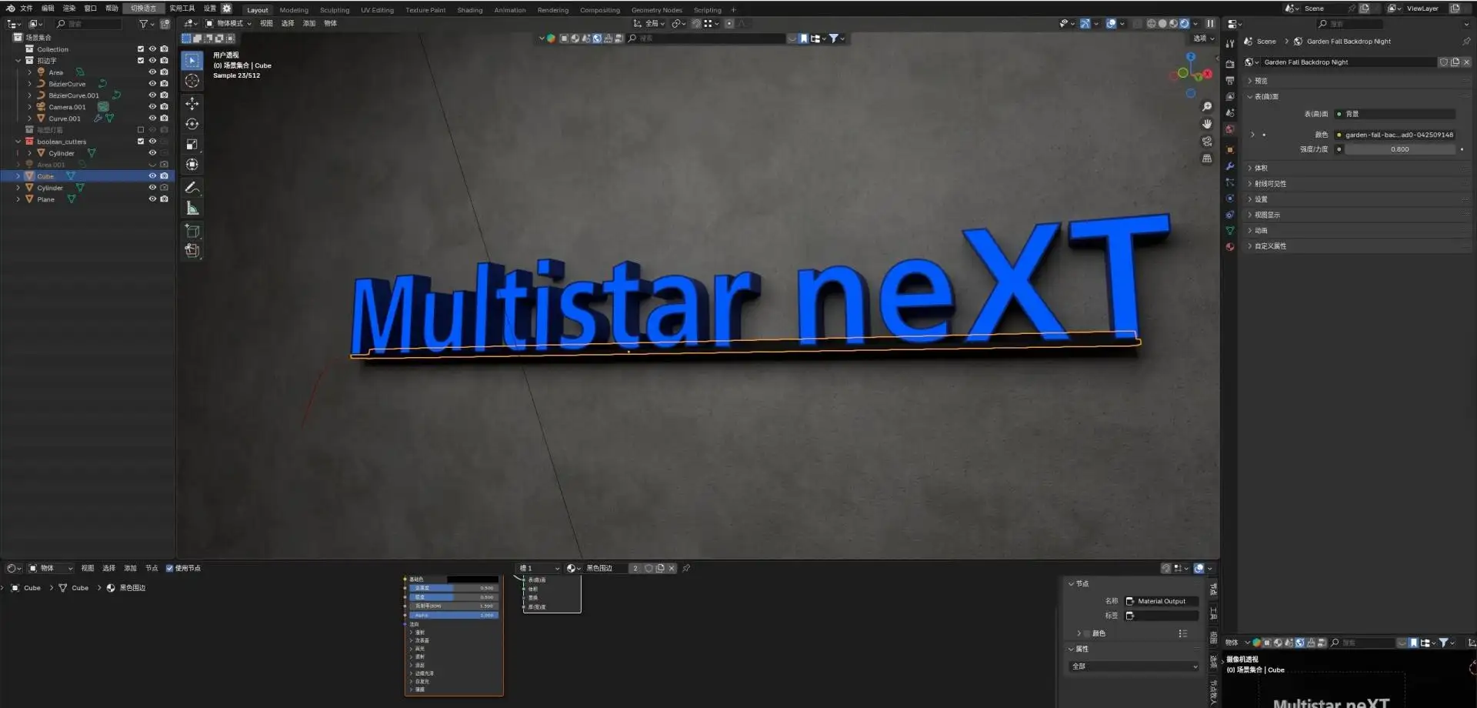The height and width of the screenshot is (708, 1477).
Task: Click the 切换语言 button in top bar
Action: pyautogui.click(x=143, y=8)
